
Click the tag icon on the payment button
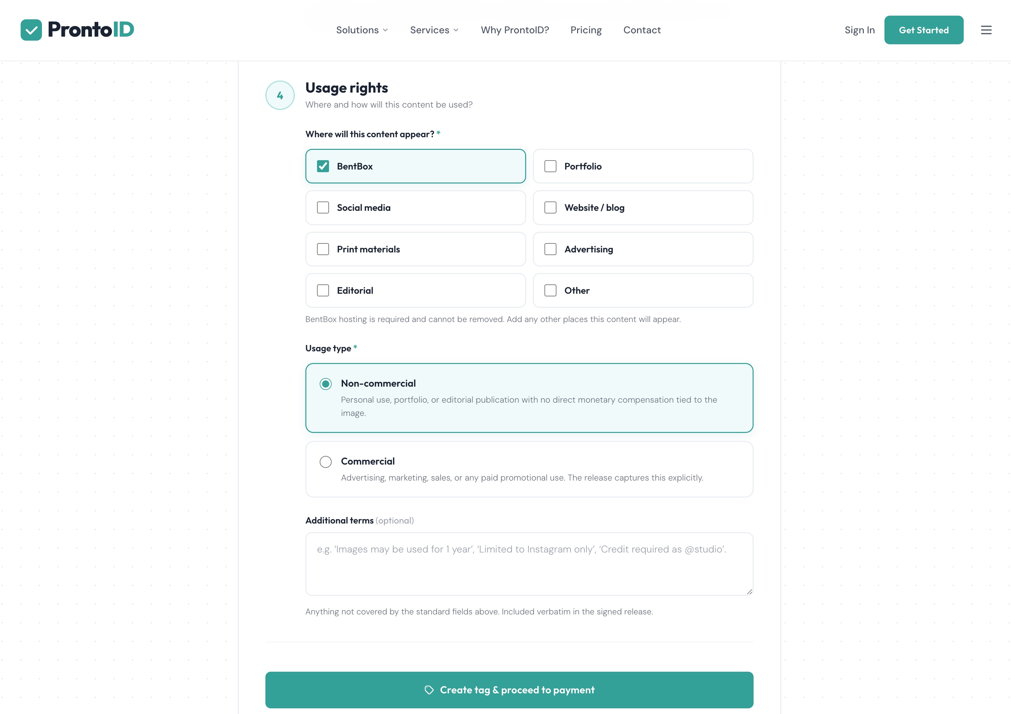click(429, 690)
